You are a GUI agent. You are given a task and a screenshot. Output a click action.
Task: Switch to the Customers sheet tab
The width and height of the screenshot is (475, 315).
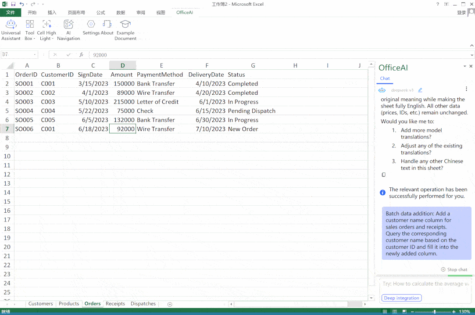point(40,304)
